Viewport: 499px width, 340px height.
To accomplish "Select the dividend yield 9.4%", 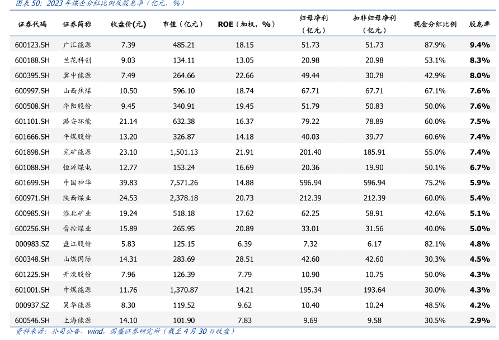I will [479, 45].
